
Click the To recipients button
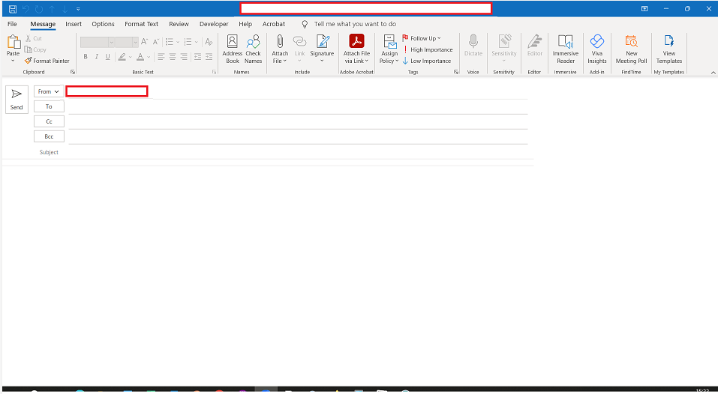[x=49, y=106]
